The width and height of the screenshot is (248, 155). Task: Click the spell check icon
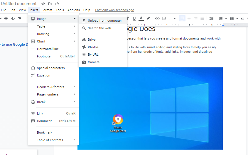coord(13,18)
